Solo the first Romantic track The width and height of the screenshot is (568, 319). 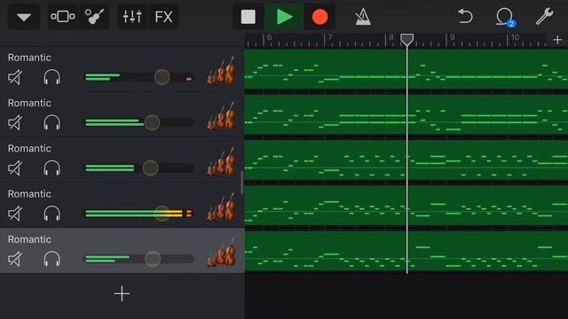click(51, 77)
